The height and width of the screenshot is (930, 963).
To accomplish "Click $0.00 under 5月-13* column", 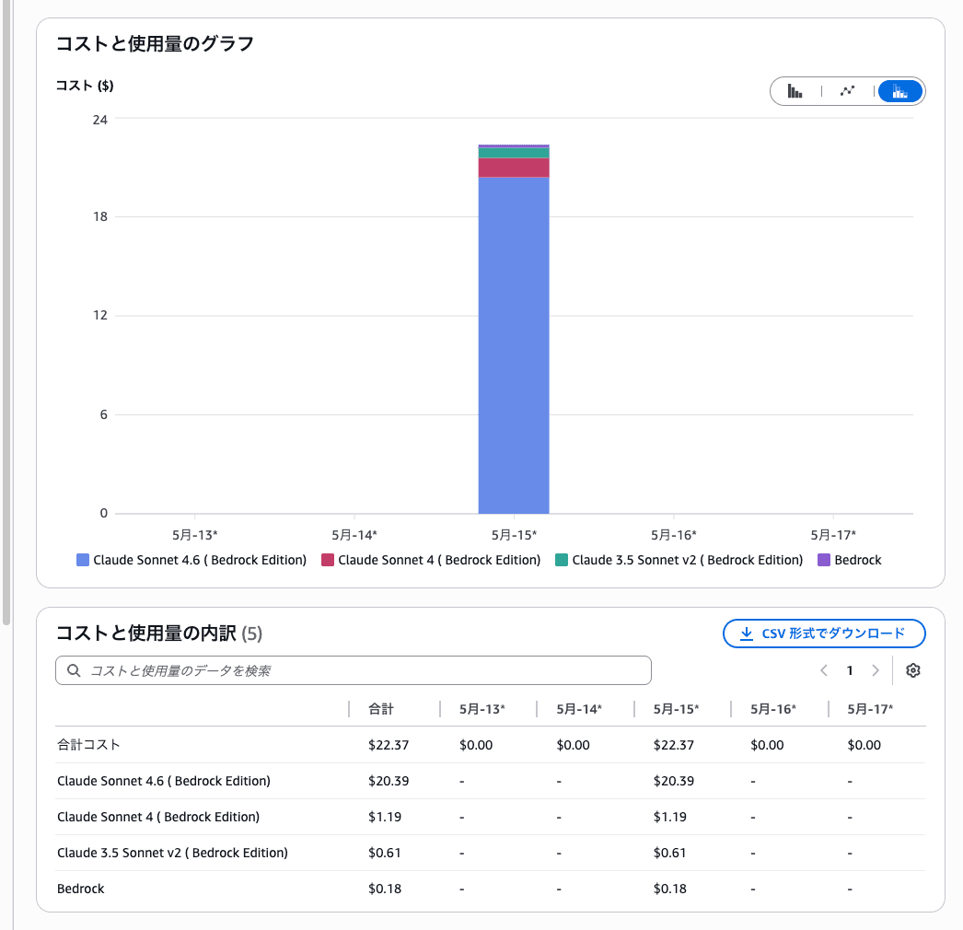I will pos(476,745).
